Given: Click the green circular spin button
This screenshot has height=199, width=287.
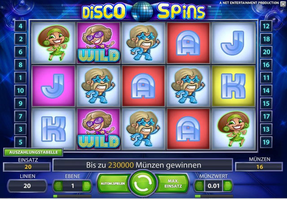Looking at the screenshot, I should (x=143, y=183).
